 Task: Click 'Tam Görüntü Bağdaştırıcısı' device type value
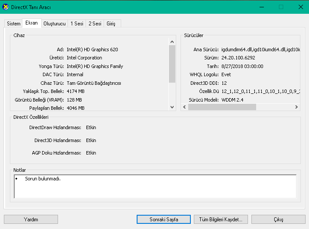tap(94, 83)
